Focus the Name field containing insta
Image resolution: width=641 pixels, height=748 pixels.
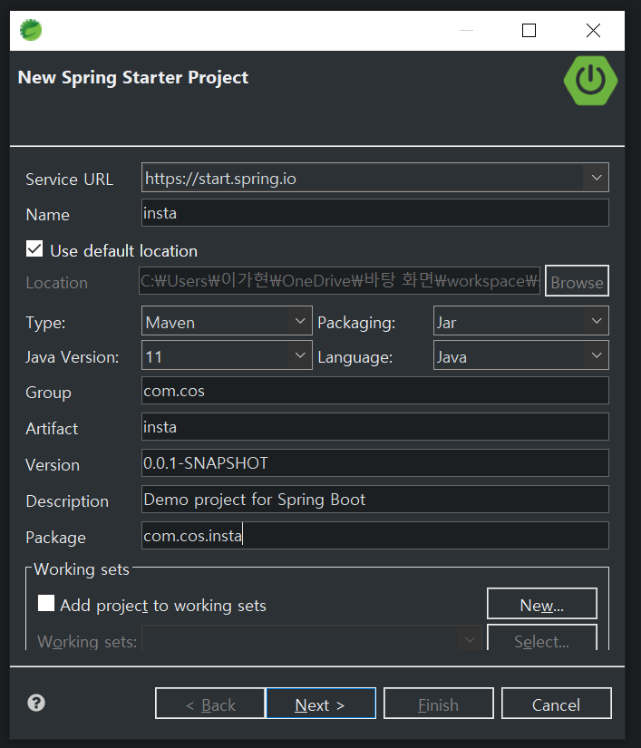[x=374, y=213]
